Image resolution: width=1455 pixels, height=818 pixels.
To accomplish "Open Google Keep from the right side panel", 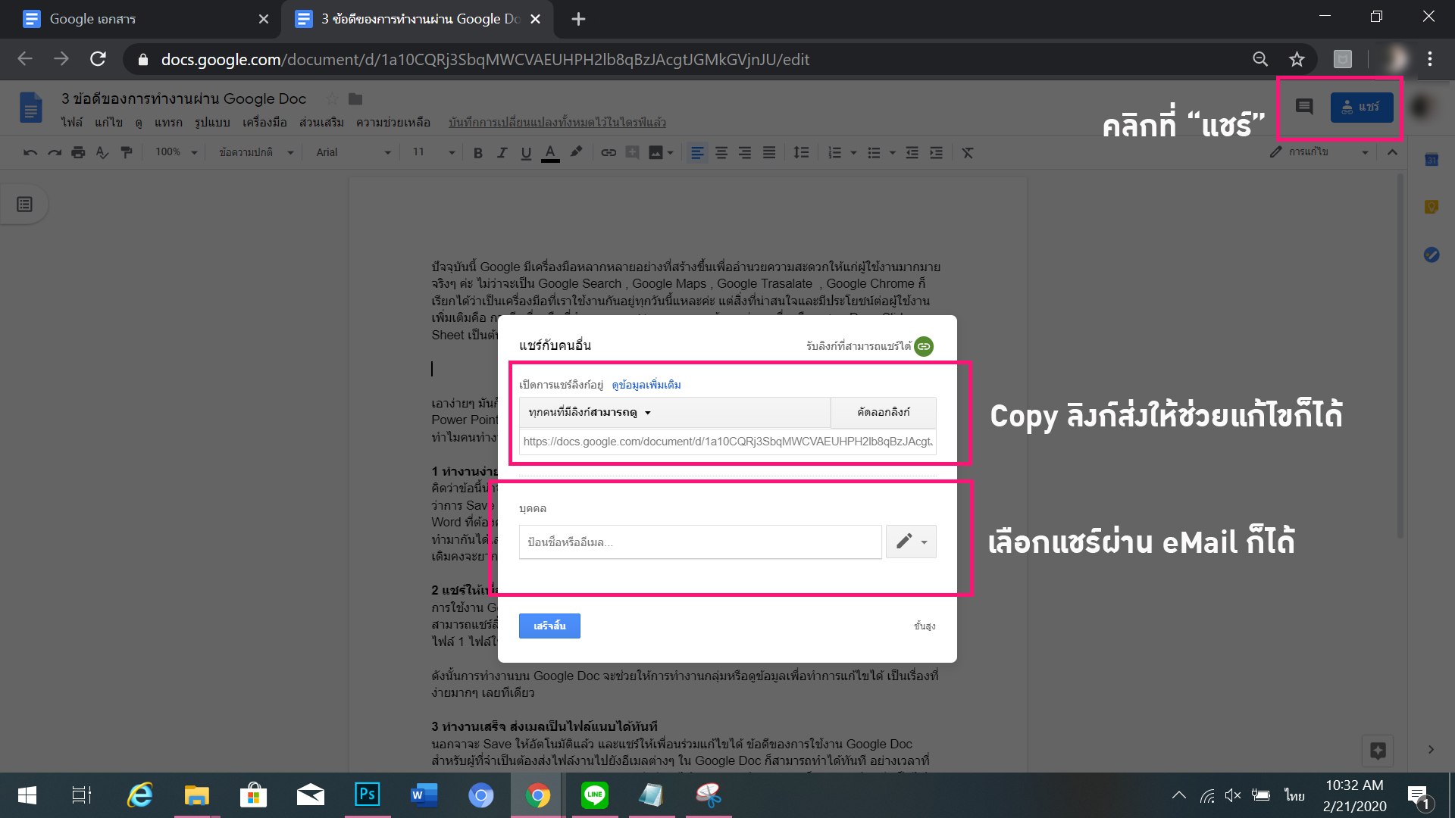I will coord(1432,205).
